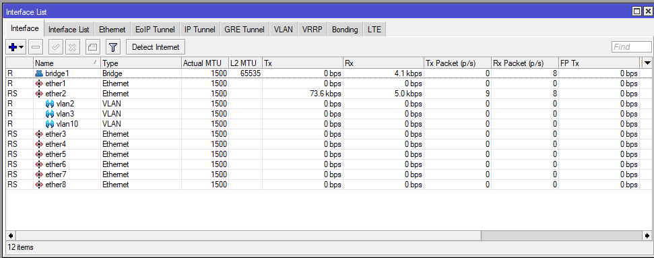Maximize the Interface List window
Screen dimensions: 654x258
point(637,11)
